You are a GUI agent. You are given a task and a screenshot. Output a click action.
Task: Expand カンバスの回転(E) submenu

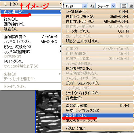click(31, 52)
